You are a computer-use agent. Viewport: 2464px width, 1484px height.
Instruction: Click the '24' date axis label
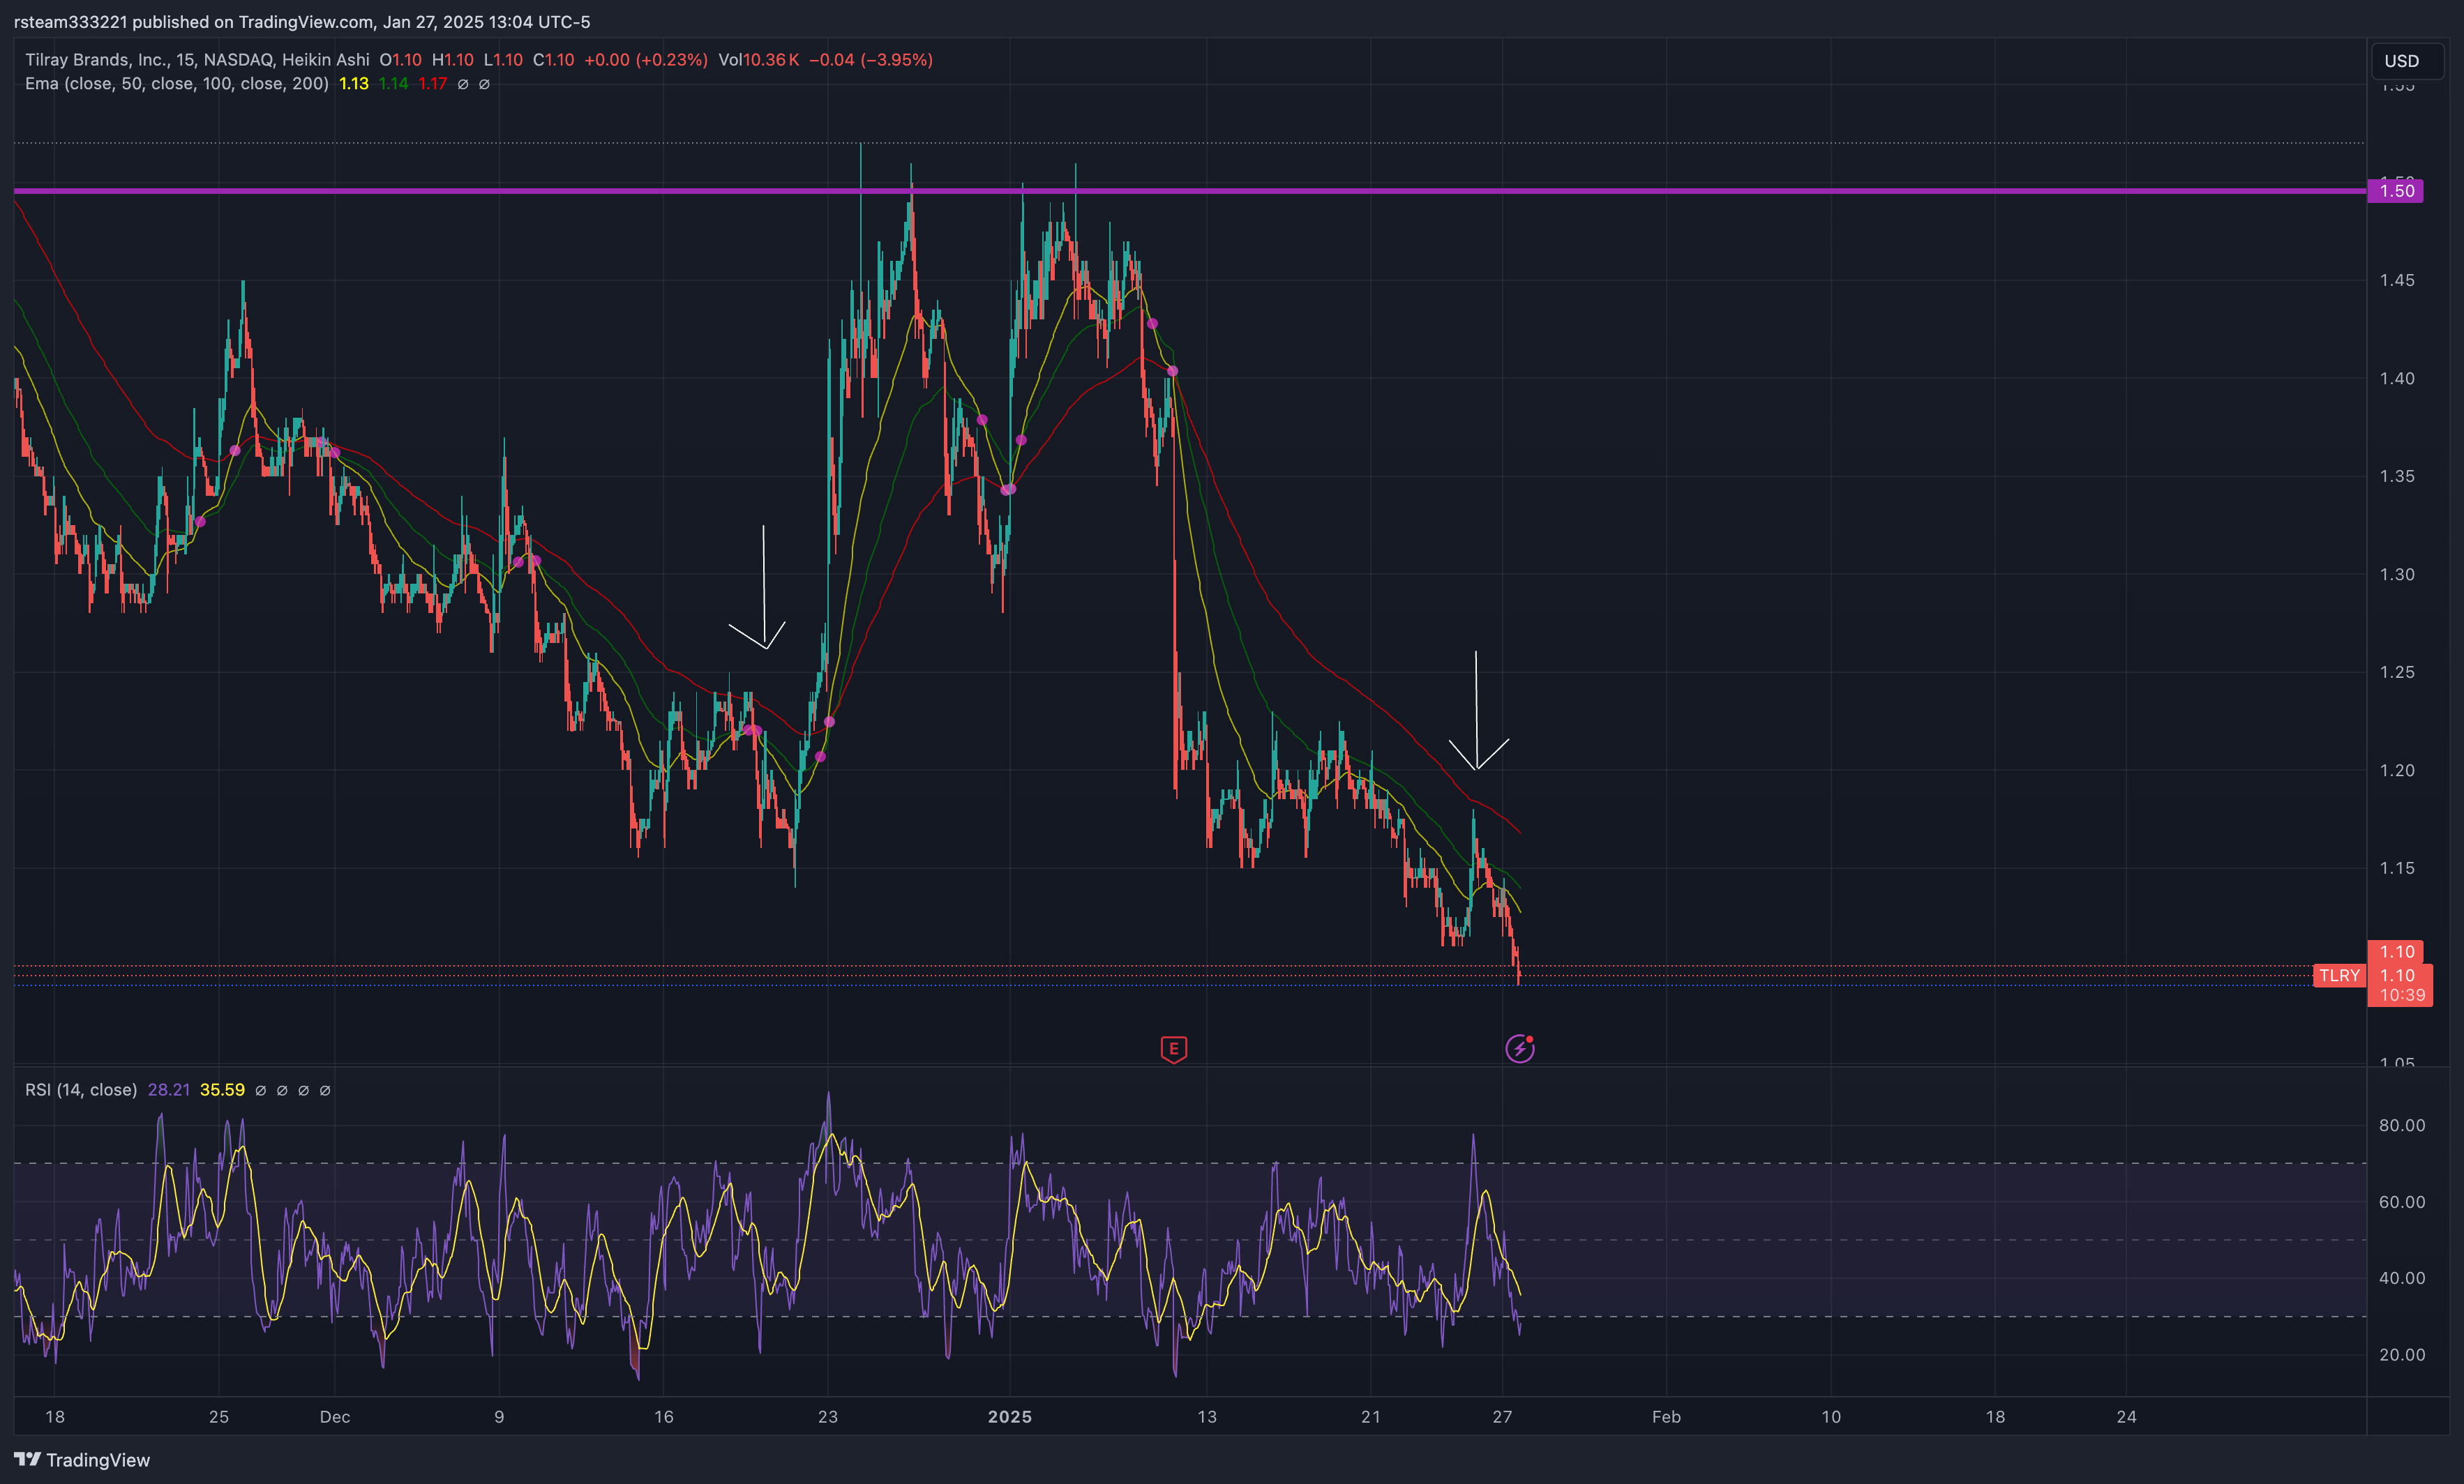[x=2126, y=1417]
